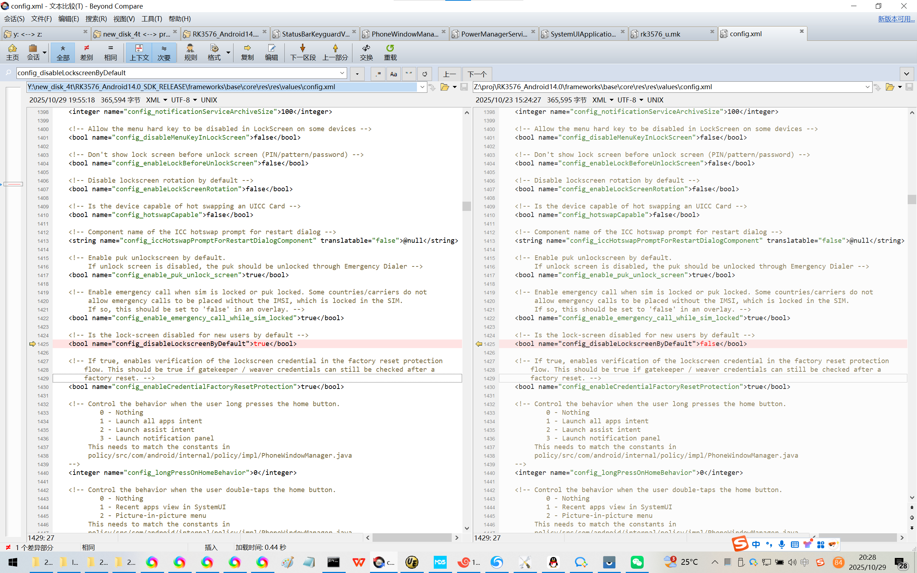This screenshot has height=573, width=917.
Task: Jump to Previous Part (上一部分) icon
Action: click(335, 52)
